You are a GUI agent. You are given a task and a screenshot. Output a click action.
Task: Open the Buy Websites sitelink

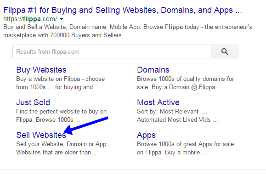click(41, 70)
